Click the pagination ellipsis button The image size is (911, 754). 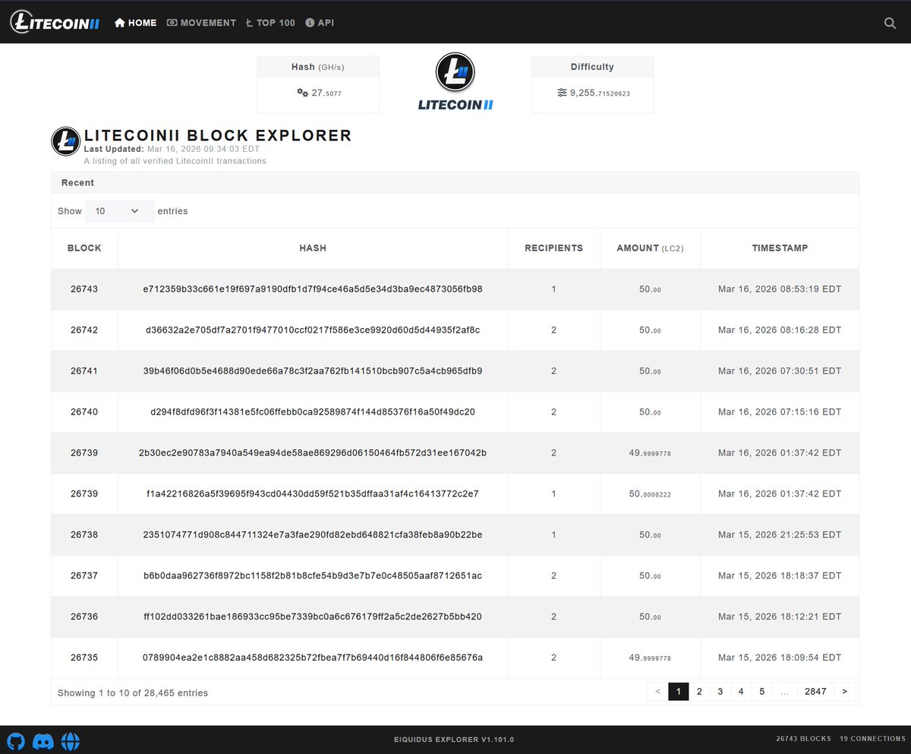coord(784,692)
